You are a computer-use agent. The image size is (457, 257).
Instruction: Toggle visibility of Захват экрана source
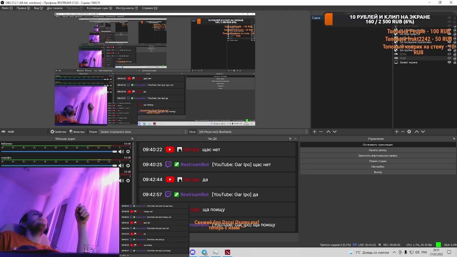pos(450,62)
